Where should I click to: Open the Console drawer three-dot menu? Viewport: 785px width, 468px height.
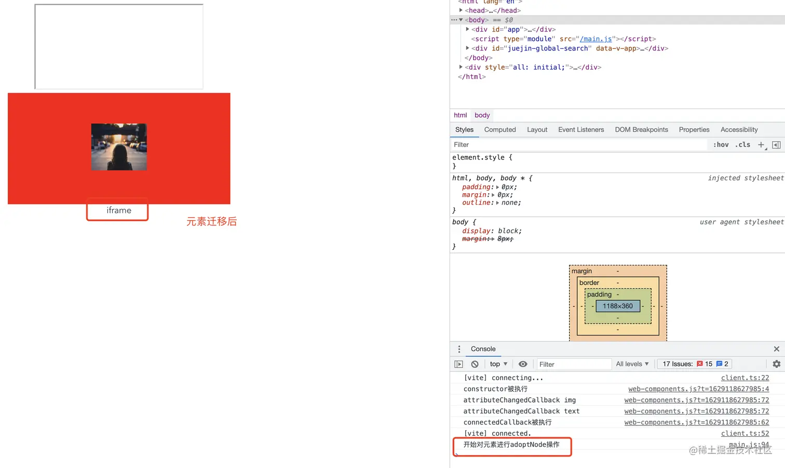(x=459, y=349)
